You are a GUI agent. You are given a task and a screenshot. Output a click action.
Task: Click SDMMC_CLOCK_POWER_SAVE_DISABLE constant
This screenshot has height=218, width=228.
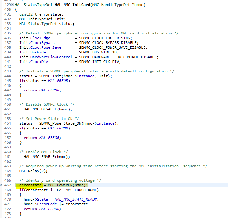click(112, 47)
